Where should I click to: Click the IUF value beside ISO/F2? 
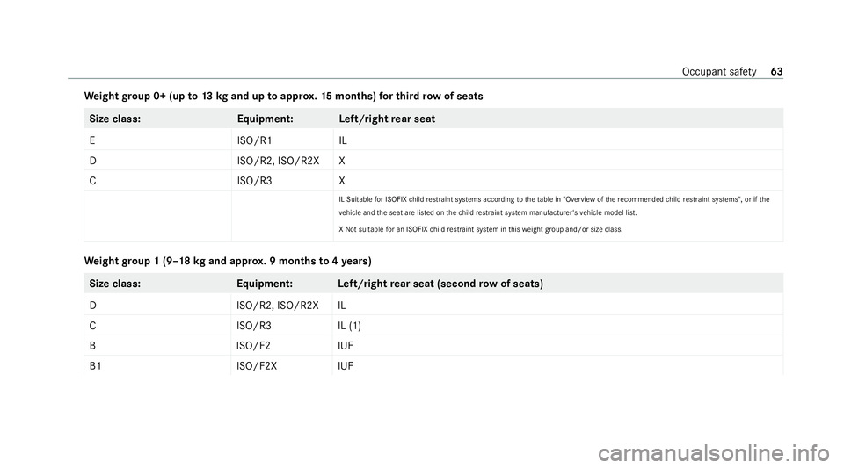coord(346,346)
